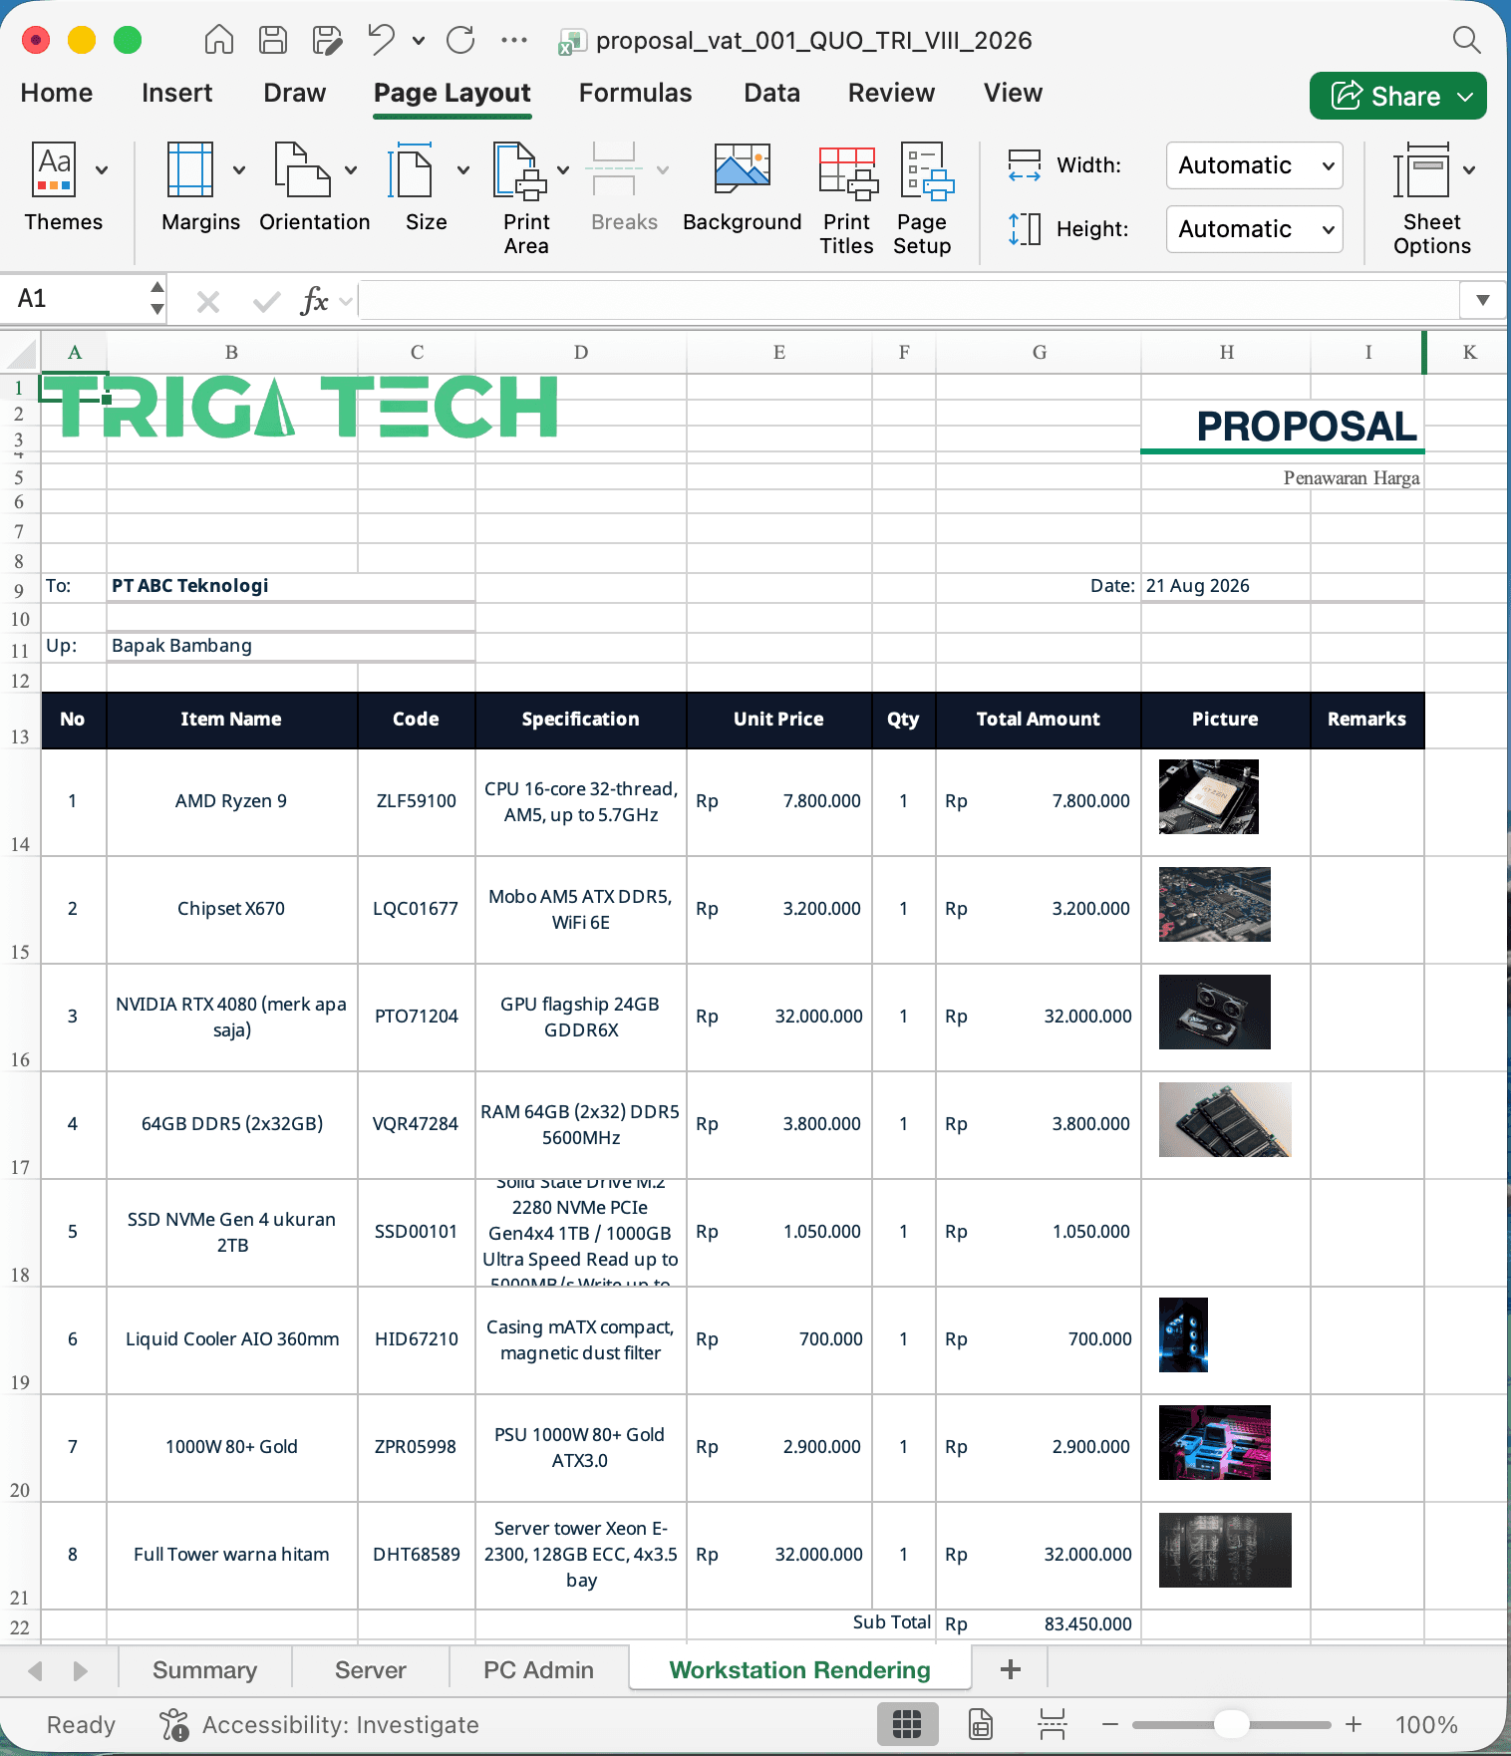This screenshot has width=1511, height=1756.
Task: Select the whole sheet via corner triangle
Action: [x=22, y=353]
